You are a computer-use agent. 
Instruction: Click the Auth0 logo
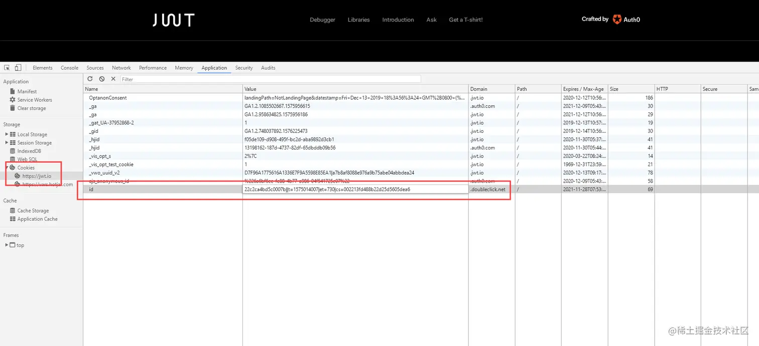click(x=626, y=20)
